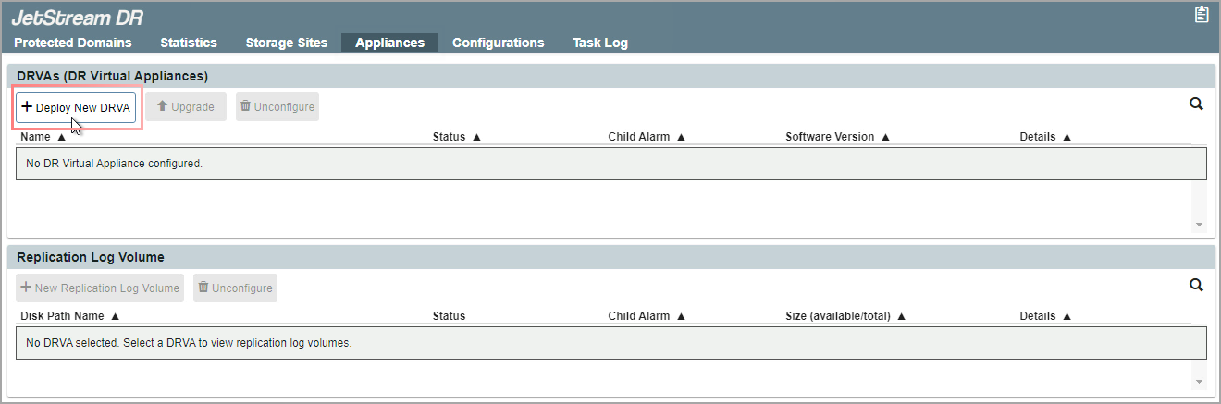Go to the Storage Sites tab
The width and height of the screenshot is (1221, 404).
287,43
